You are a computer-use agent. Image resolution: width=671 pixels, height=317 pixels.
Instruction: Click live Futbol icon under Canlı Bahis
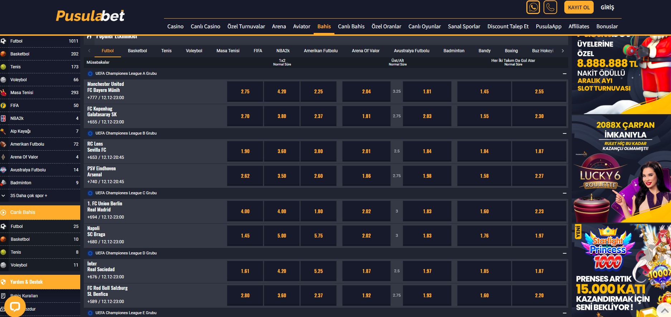pyautogui.click(x=3, y=226)
